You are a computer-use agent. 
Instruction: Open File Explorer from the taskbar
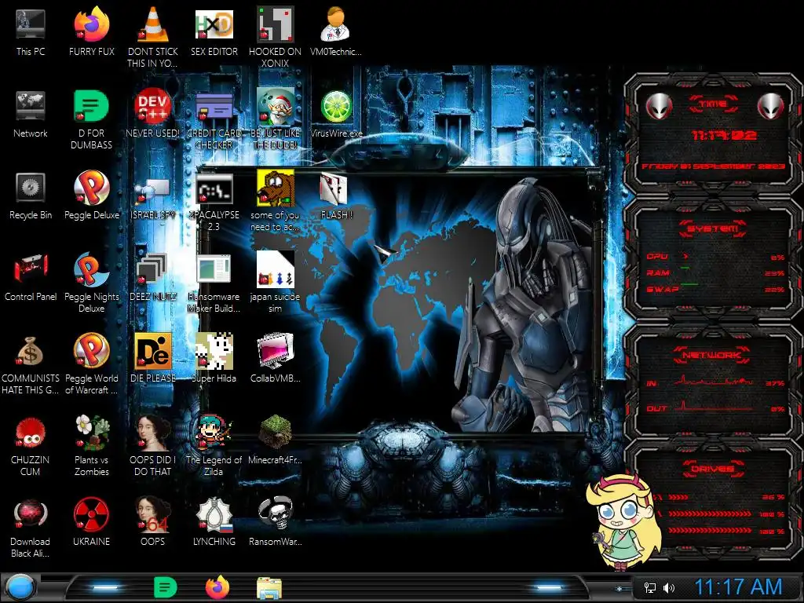[269, 588]
